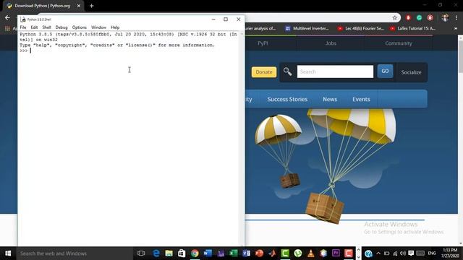The height and width of the screenshot is (260, 463).
Task: Place the cursor at the >>> prompt
Action: tap(30, 51)
